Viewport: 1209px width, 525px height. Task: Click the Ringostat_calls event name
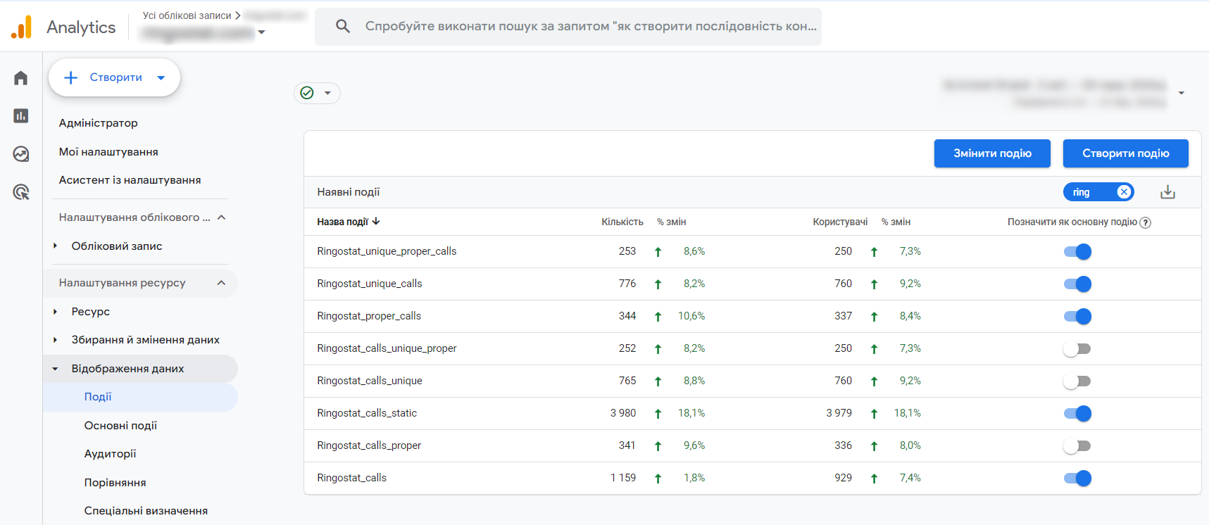(x=351, y=478)
